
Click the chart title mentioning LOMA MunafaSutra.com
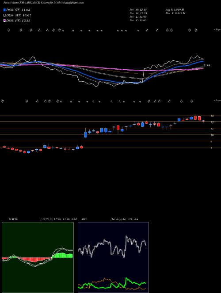click(44, 3)
